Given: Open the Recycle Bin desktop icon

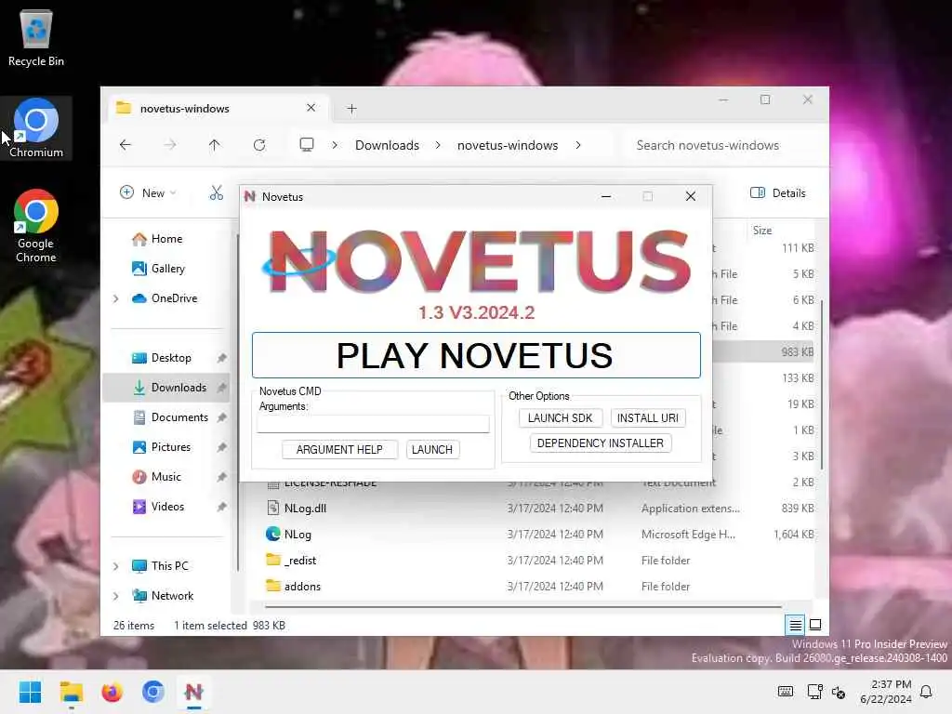Looking at the screenshot, I should [x=36, y=37].
